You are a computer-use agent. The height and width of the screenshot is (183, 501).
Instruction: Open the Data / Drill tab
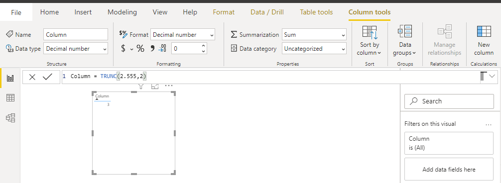click(267, 12)
